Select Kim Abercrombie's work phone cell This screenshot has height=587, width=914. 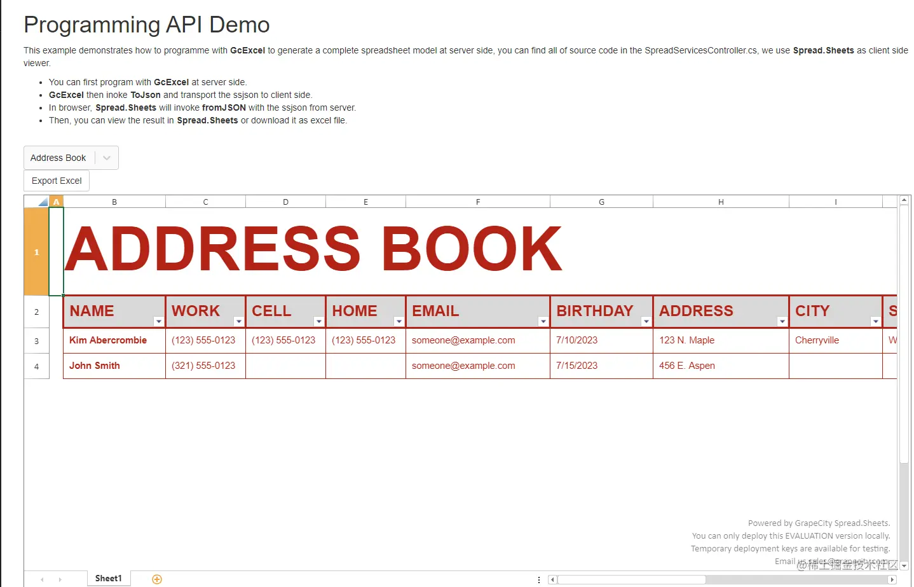(205, 340)
